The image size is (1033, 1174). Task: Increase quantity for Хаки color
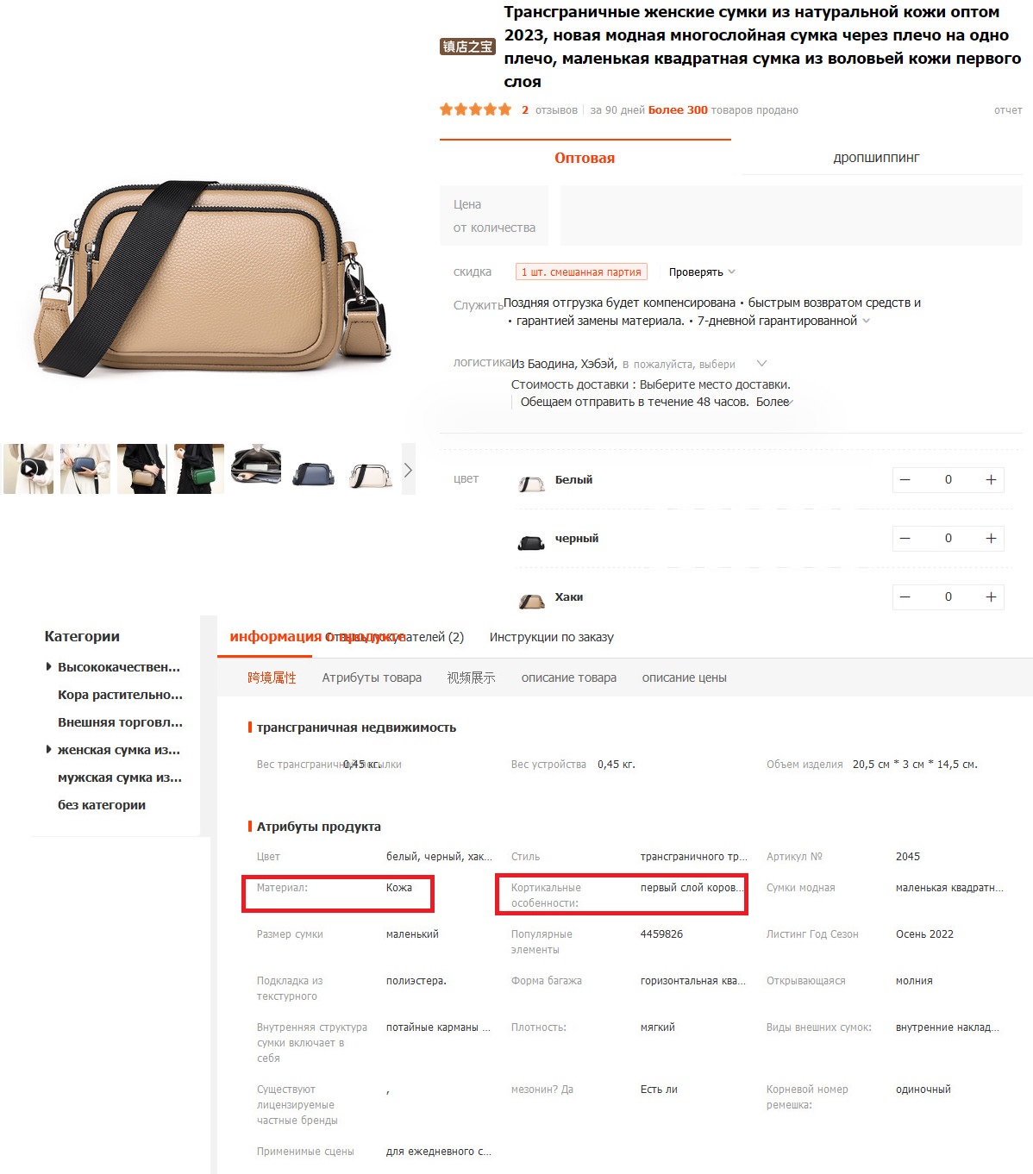(991, 597)
